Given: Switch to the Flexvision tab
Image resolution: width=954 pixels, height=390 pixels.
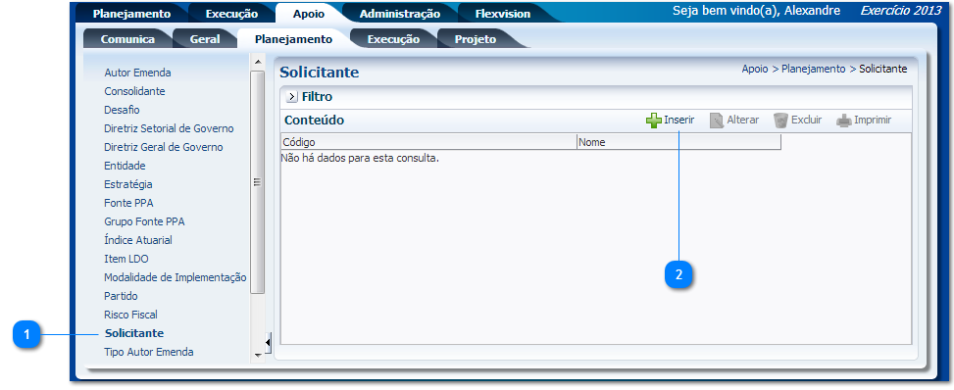Looking at the screenshot, I should point(503,14).
